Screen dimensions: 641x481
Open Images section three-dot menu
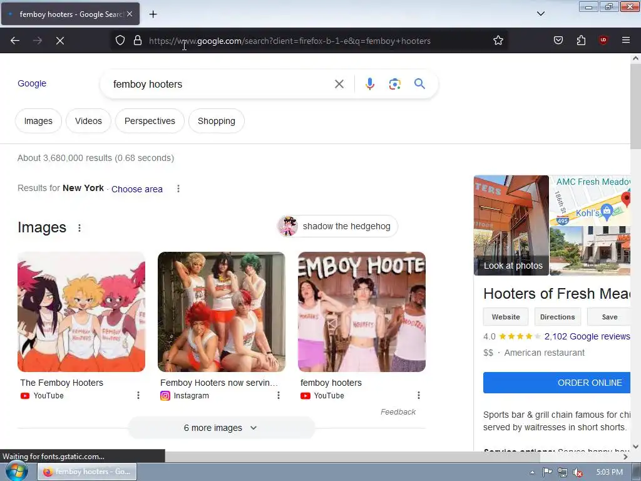79,228
